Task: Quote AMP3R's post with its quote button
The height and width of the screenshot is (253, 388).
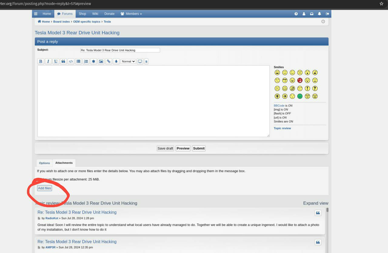Action: (x=318, y=242)
